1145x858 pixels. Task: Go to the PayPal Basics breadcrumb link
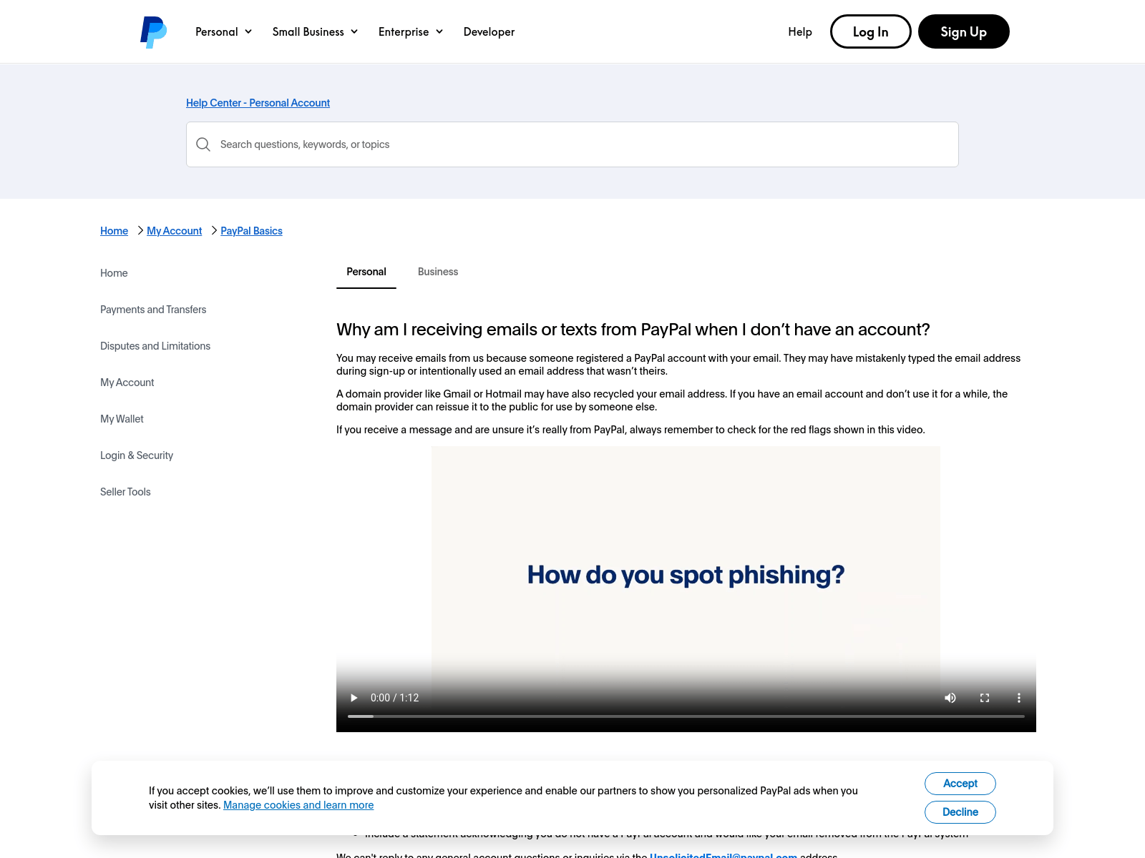pyautogui.click(x=251, y=231)
